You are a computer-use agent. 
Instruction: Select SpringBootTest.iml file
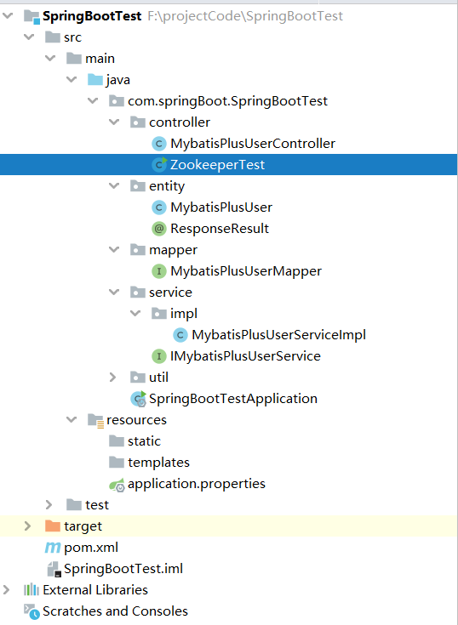click(x=123, y=569)
